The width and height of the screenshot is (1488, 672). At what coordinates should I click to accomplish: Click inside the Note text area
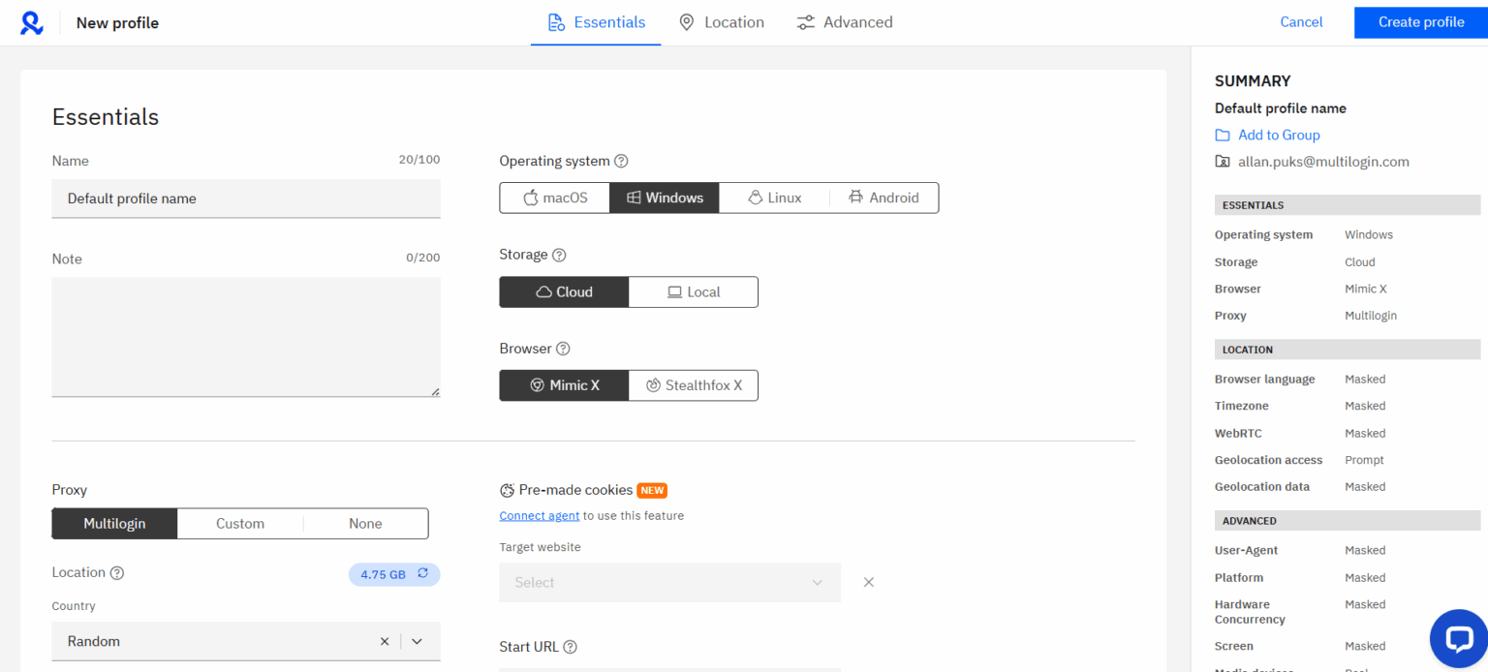[245, 336]
